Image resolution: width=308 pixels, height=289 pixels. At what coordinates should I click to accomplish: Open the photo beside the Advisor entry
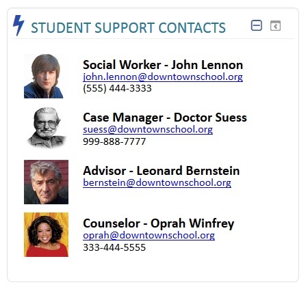(46, 182)
